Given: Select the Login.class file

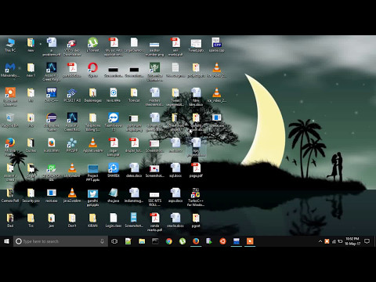Looking at the screenshot, I should point(114,220).
